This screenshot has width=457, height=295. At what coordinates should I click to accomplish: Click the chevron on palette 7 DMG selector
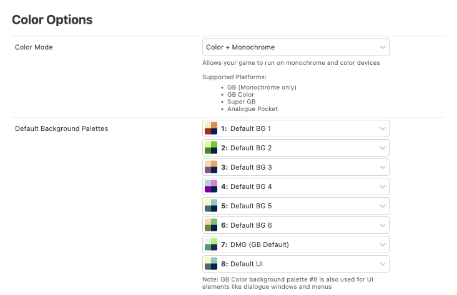tap(382, 244)
